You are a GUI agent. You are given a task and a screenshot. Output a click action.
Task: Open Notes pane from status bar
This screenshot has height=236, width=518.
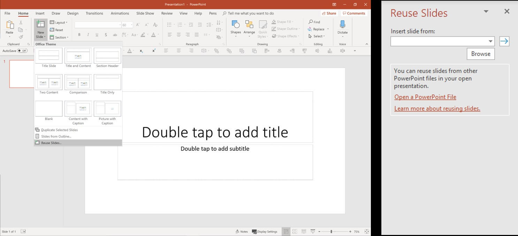242,231
